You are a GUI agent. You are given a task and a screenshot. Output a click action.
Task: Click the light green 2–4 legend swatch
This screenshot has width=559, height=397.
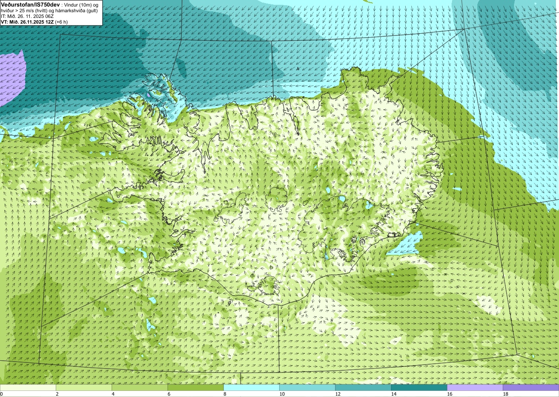84,387
